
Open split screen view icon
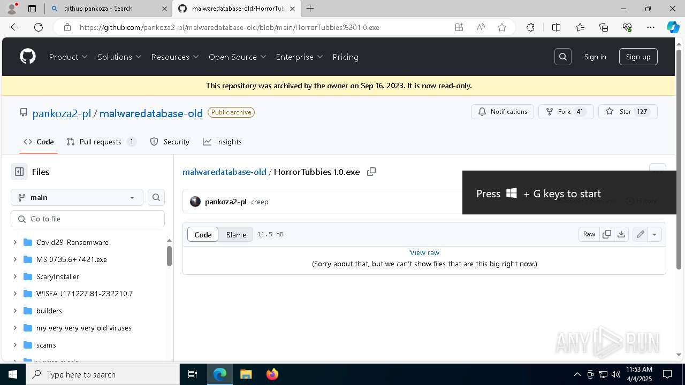pyautogui.click(x=556, y=27)
